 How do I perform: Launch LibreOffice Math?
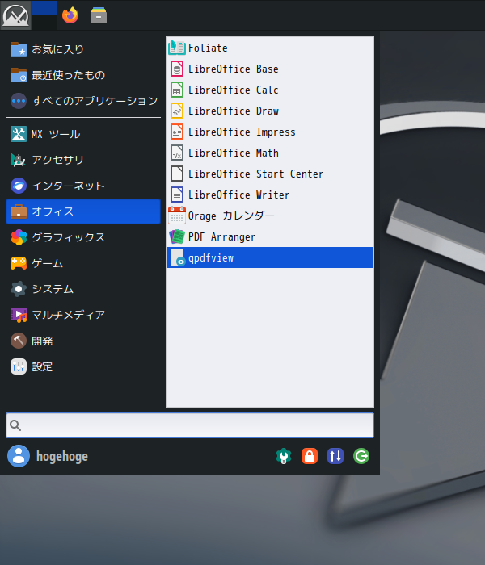coord(270,153)
